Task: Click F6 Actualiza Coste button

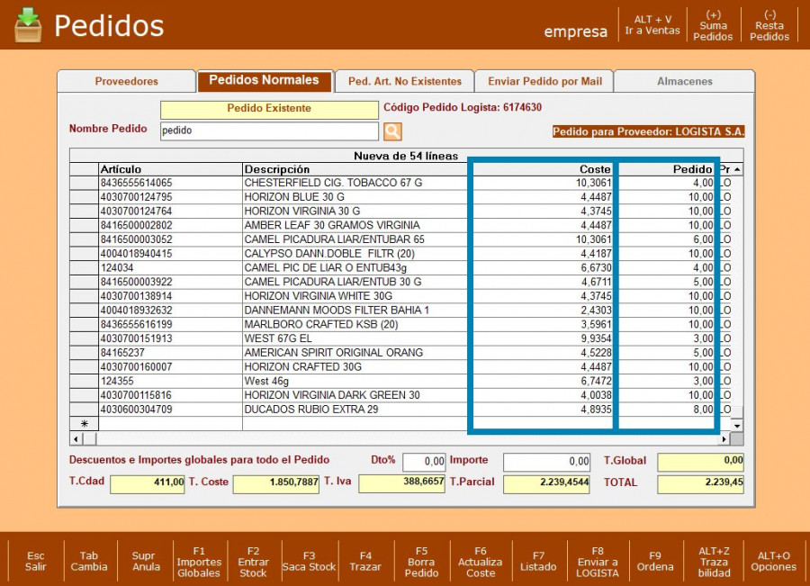Action: [480, 561]
